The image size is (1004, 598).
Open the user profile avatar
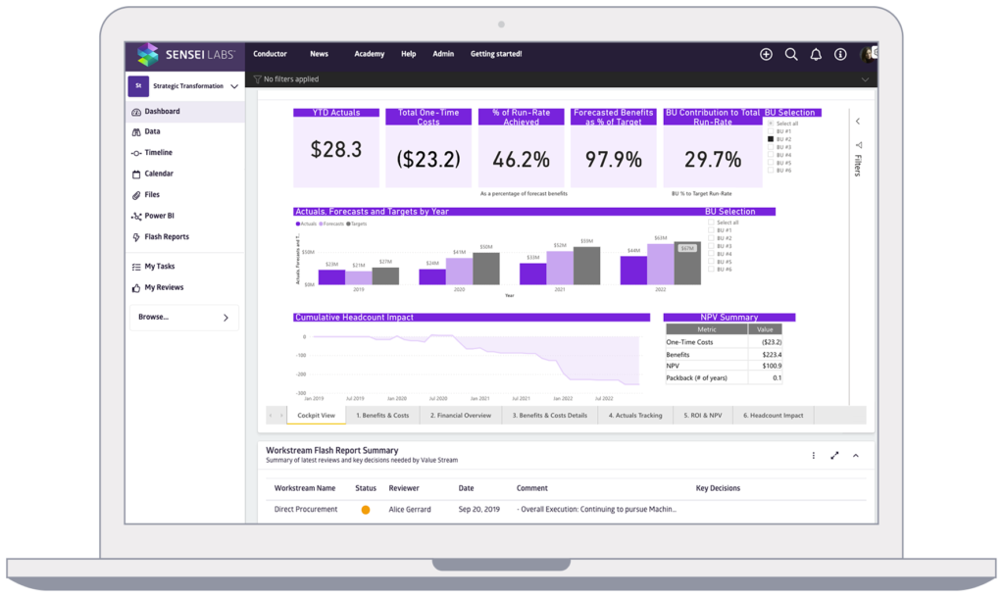click(x=869, y=55)
